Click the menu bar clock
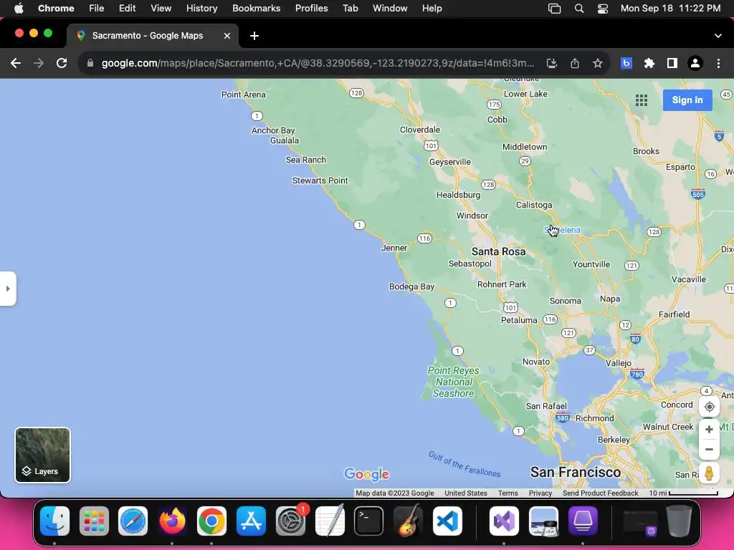734x550 pixels. (670, 8)
